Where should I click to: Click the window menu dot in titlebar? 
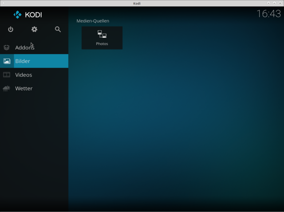(x=4, y=3)
